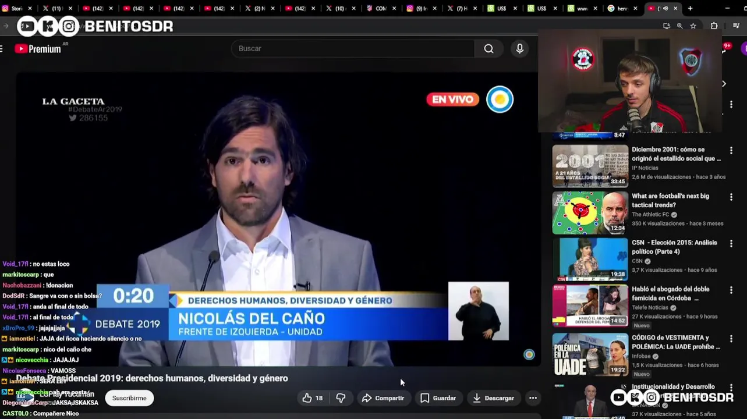Screen dimensions: 747x419
Task: Bookmark this page with the star icon
Action: point(693,26)
